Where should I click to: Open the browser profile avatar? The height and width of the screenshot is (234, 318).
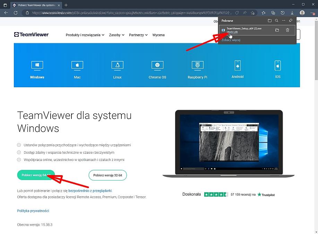[302, 13]
